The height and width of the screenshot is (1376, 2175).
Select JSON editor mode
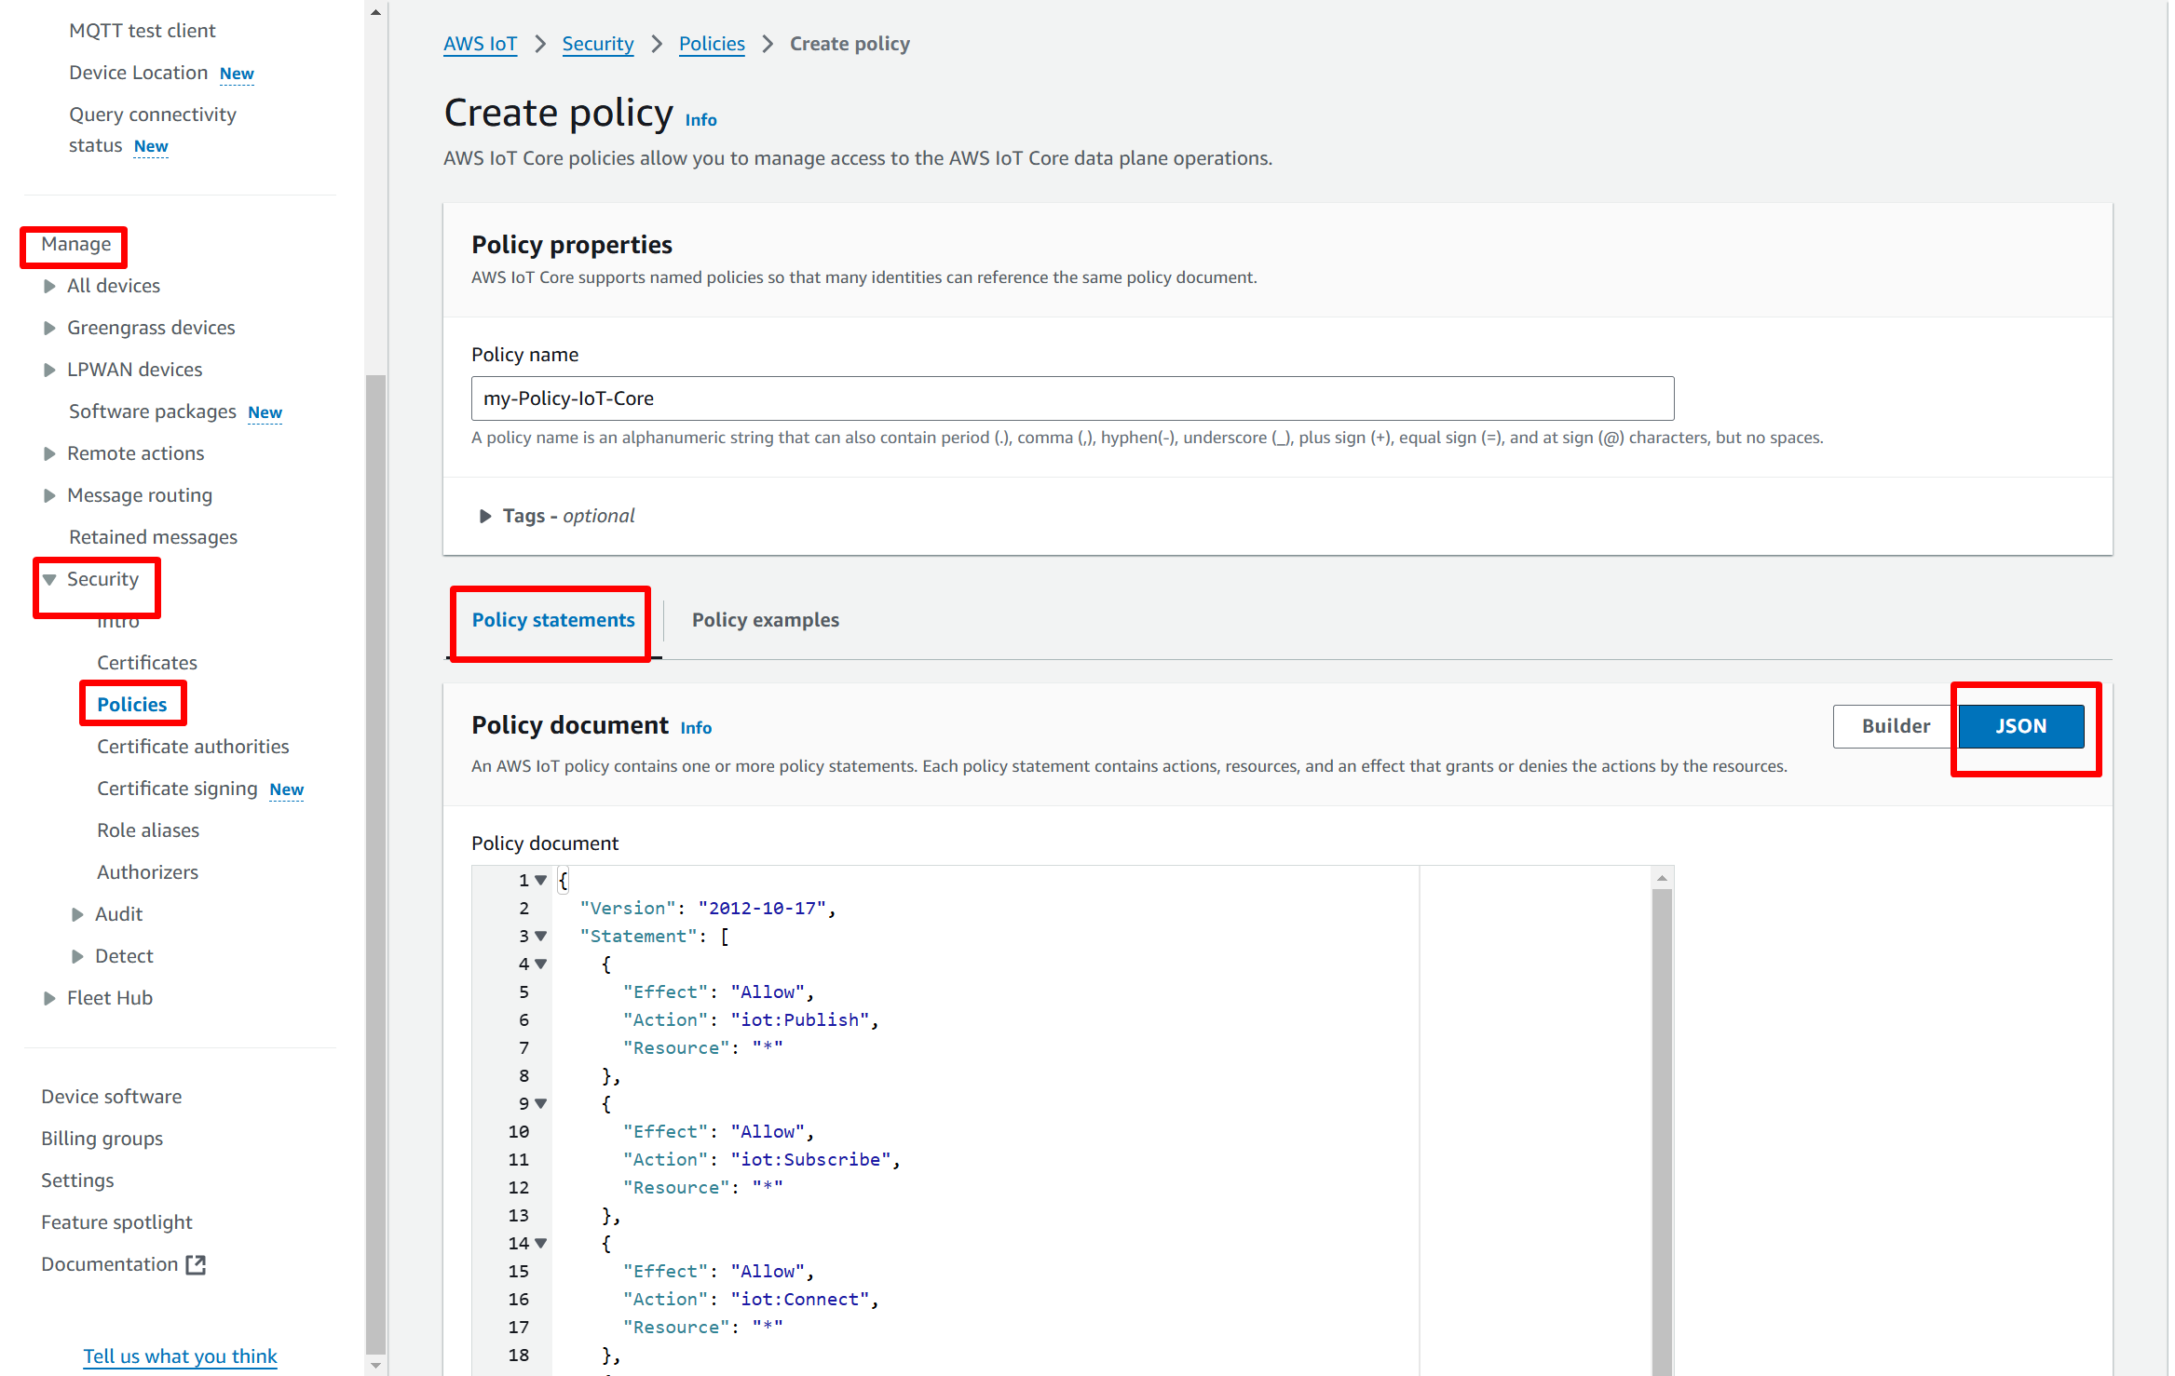coord(2020,726)
